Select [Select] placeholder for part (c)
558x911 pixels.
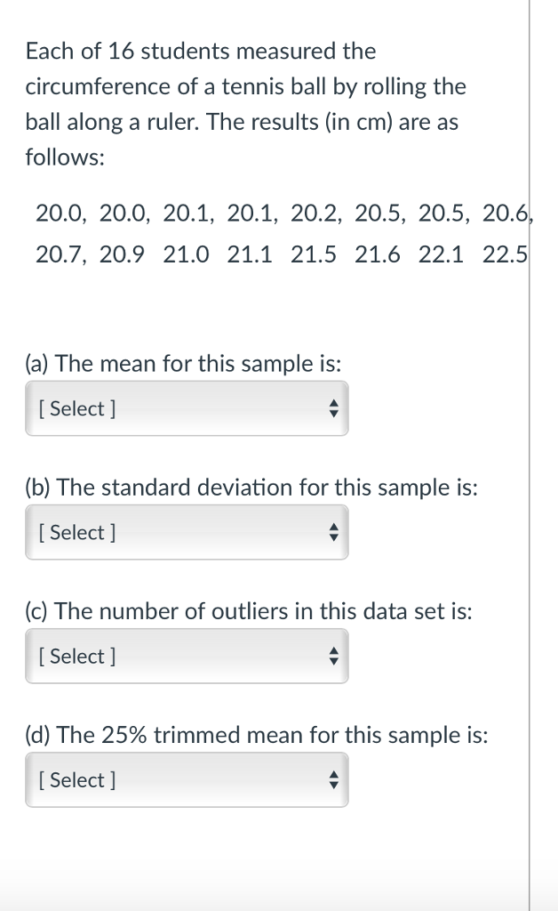pos(78,656)
